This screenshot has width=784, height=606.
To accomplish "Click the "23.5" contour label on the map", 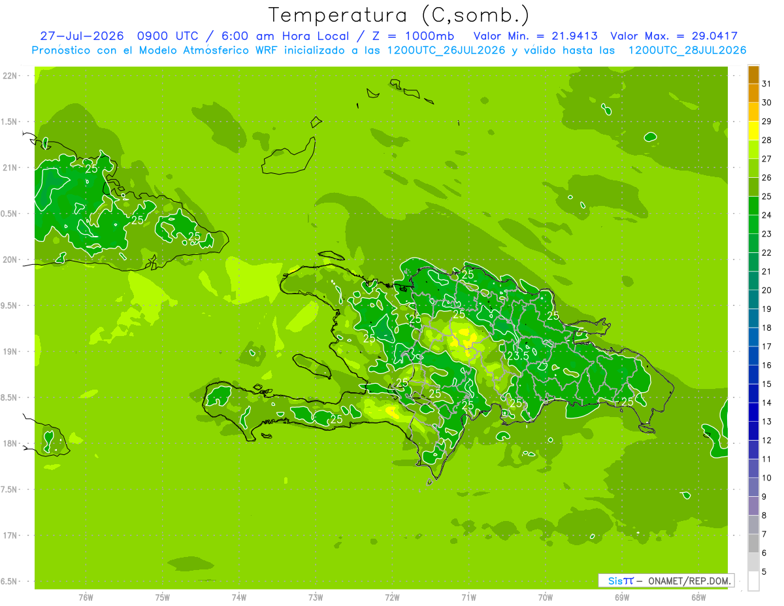I will pyautogui.click(x=518, y=356).
